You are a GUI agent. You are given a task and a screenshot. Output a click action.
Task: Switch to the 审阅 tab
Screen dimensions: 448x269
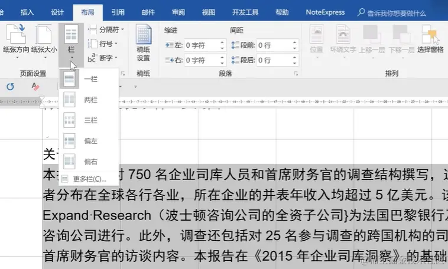[x=178, y=12]
